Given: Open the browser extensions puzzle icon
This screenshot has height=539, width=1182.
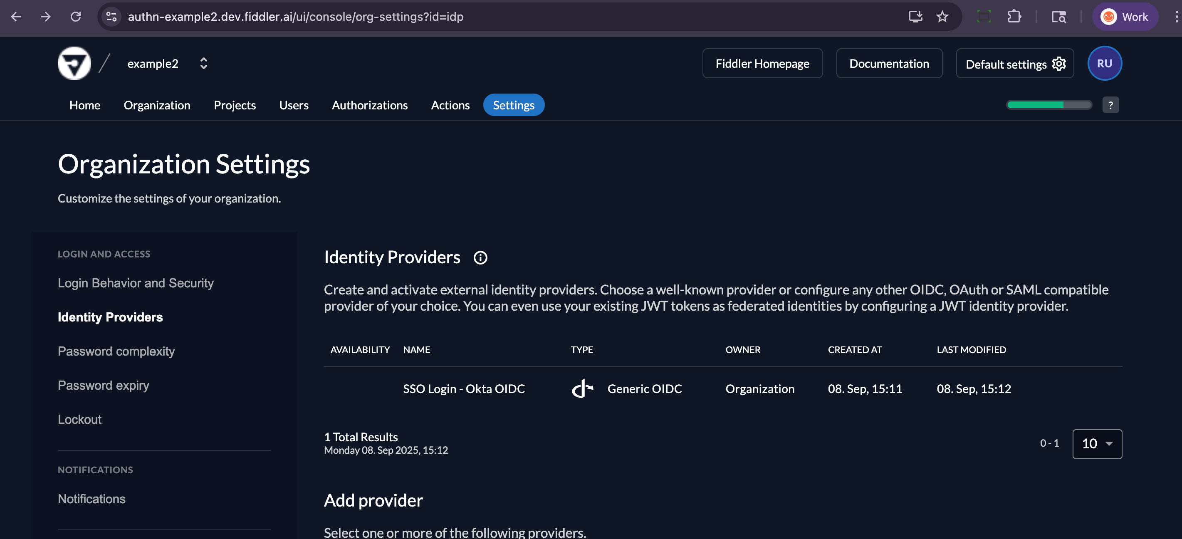Looking at the screenshot, I should click(1014, 17).
